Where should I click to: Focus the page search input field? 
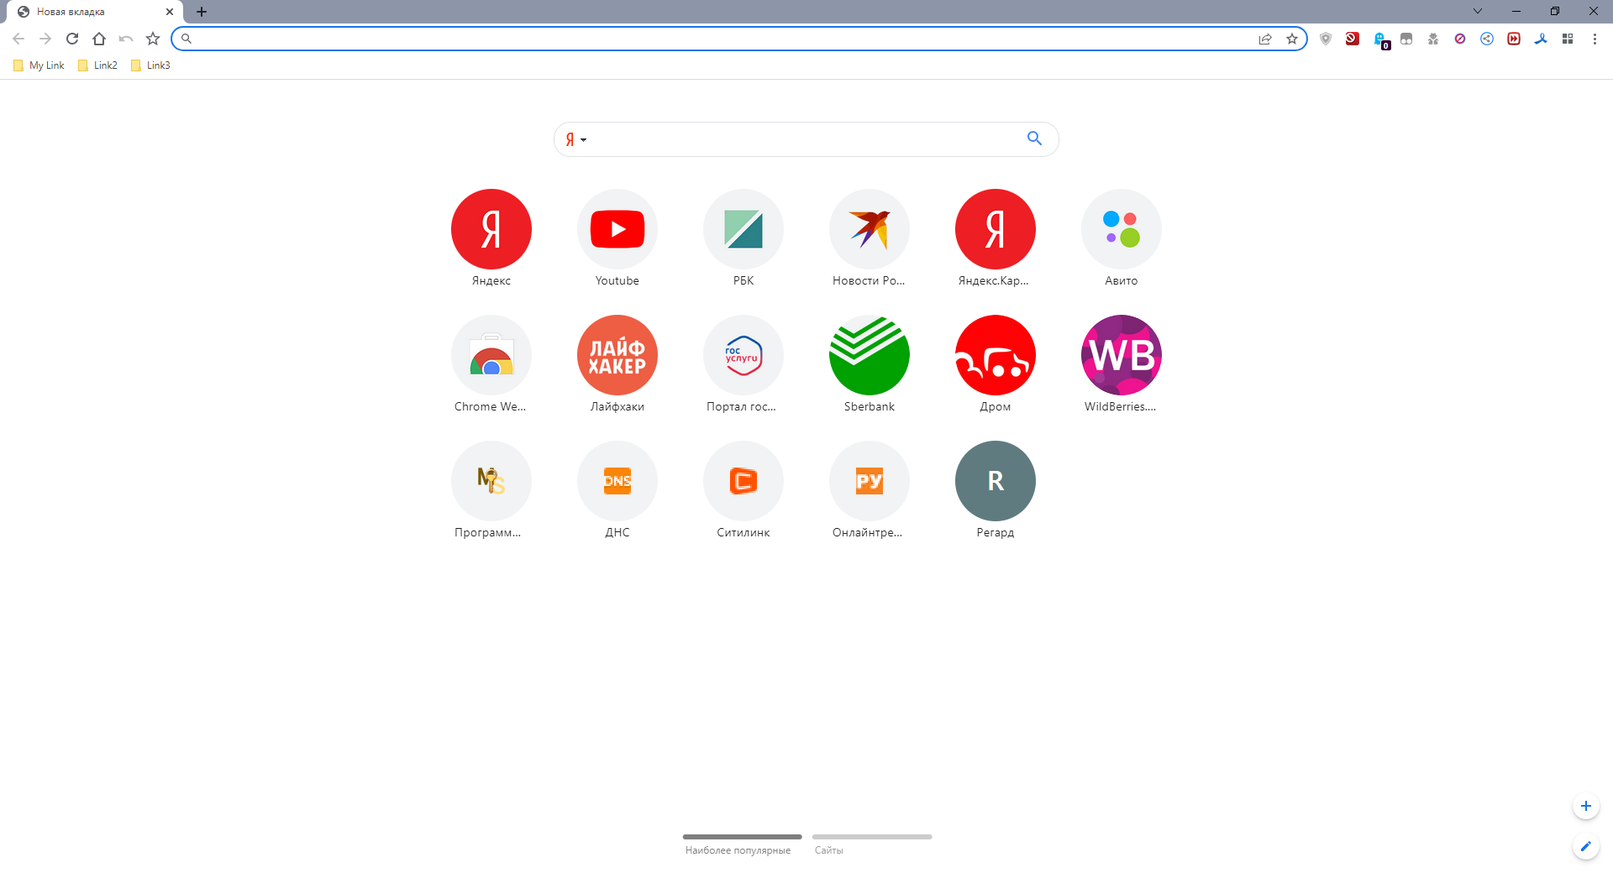coord(806,139)
